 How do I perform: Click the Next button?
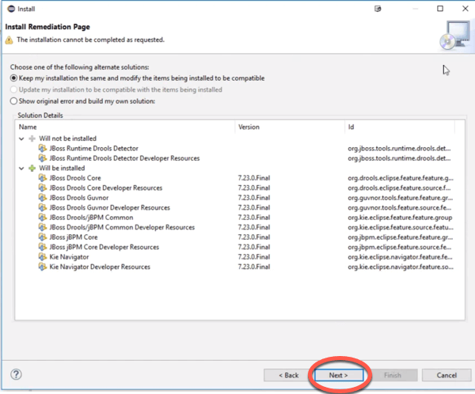(x=338, y=375)
